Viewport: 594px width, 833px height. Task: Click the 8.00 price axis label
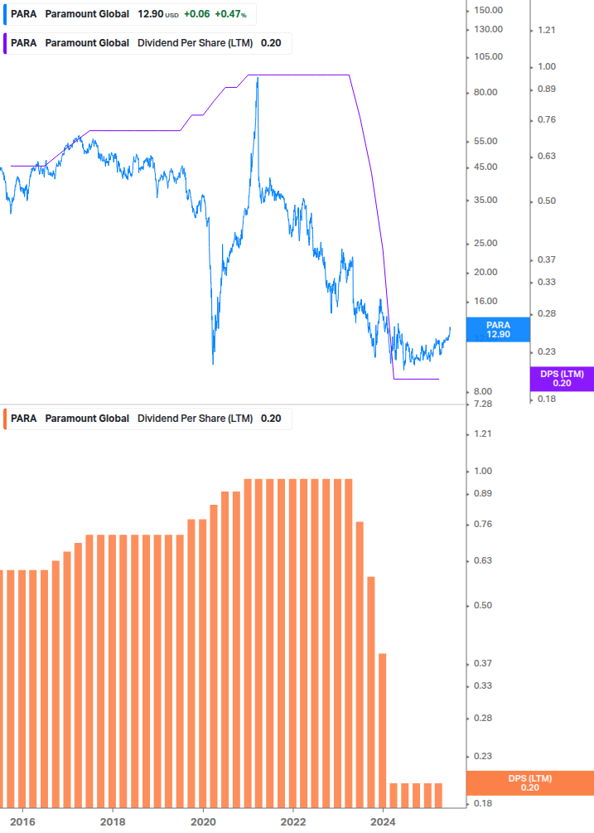tap(483, 391)
